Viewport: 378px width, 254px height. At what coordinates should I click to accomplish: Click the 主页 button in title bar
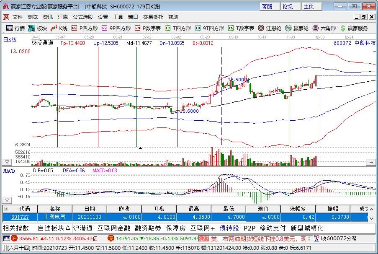311,6
